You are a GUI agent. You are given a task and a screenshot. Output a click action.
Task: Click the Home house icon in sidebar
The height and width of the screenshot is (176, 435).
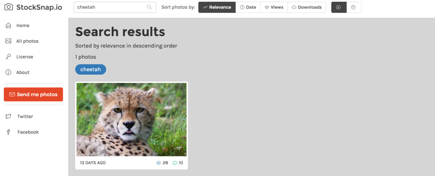[8, 25]
